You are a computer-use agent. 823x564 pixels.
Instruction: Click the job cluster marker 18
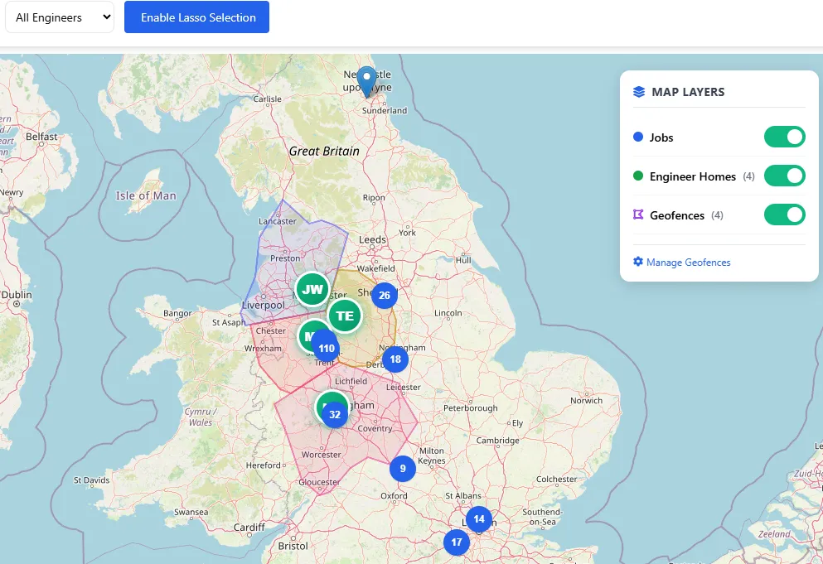tap(395, 359)
